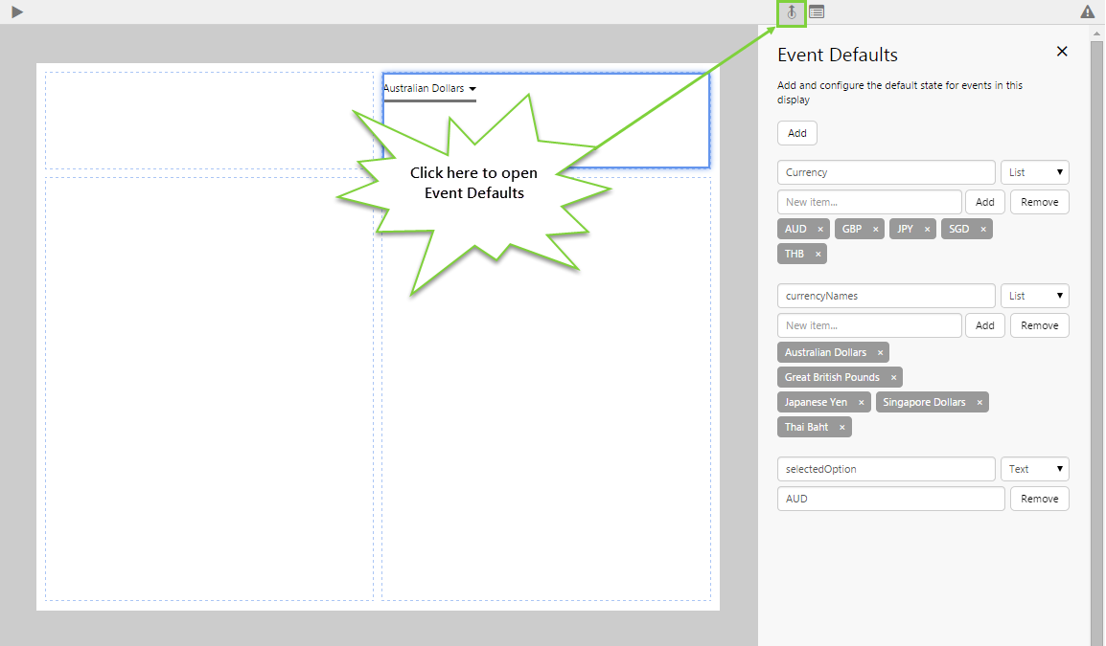Expand the Currency type List dropdown
The image size is (1106, 646).
tap(1035, 172)
